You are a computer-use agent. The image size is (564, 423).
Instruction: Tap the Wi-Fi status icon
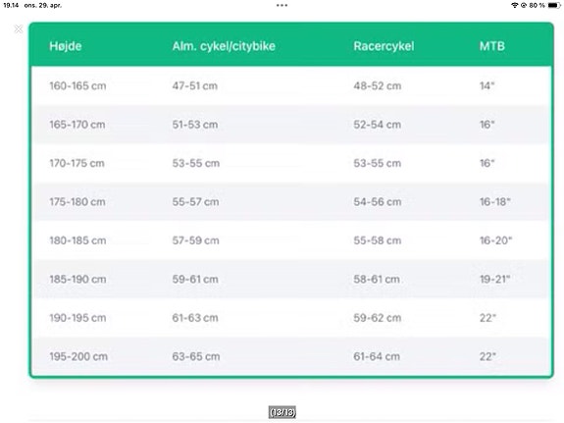tap(515, 6)
